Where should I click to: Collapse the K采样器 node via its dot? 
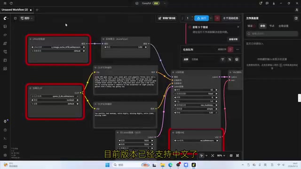coord(173,72)
